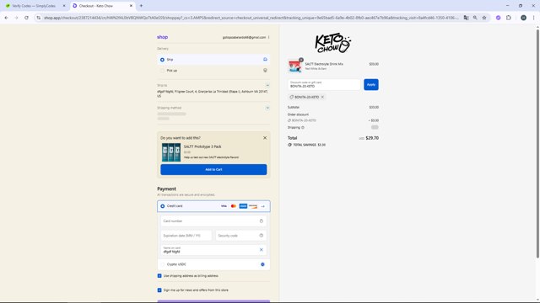Click the truck icon in Ship row

(265, 60)
